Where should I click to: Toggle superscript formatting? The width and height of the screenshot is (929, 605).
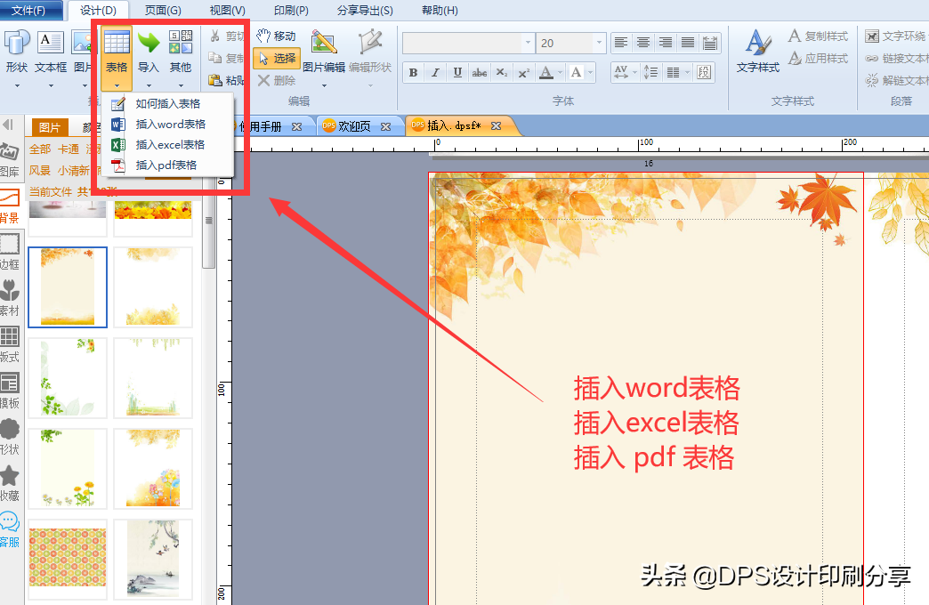tap(524, 72)
